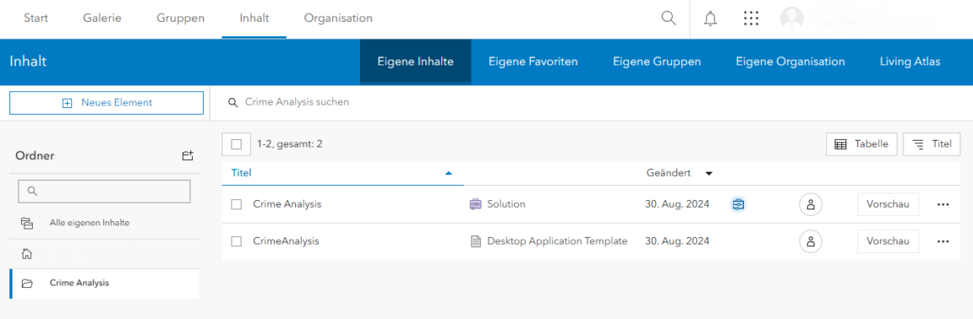Click the sharing owner icon for Crime Analysis
This screenshot has width=973, height=319.
pos(809,204)
